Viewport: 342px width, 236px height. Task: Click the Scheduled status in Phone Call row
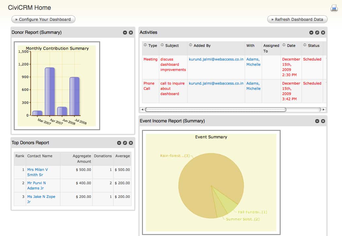tap(312, 83)
